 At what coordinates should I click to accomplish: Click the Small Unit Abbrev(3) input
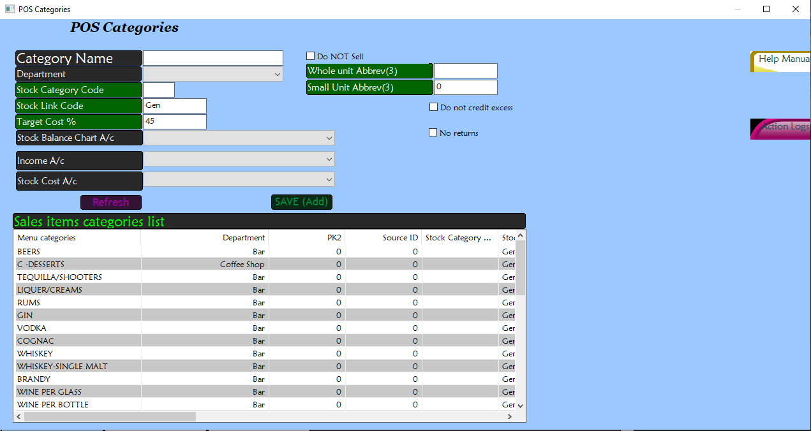click(x=466, y=87)
